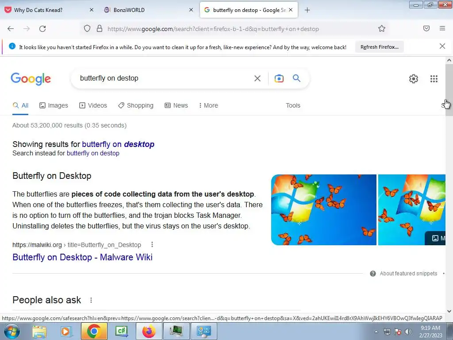Open the Google apps grid
This screenshot has width=453, height=340.
(x=434, y=79)
